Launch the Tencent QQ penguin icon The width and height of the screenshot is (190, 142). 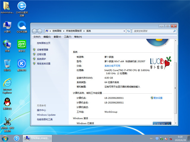(7, 104)
